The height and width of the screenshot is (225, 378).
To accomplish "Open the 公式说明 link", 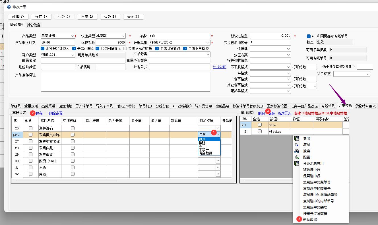I will click(219, 67).
